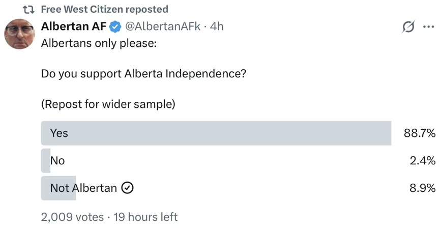The height and width of the screenshot is (229, 441).
Task: Click the Repost for wider sample text
Action: [108, 104]
